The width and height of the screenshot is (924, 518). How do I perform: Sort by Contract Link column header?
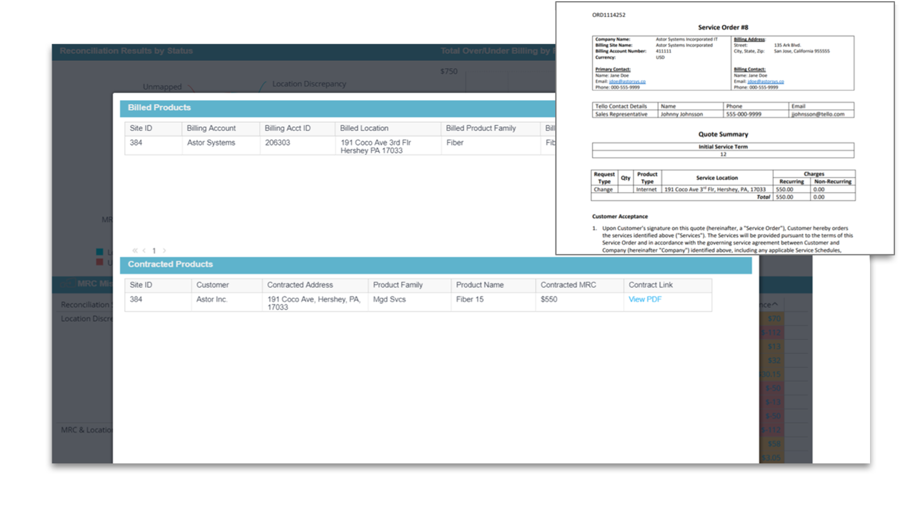click(x=668, y=285)
